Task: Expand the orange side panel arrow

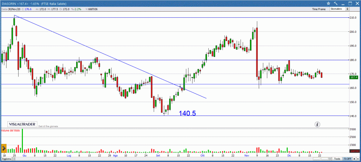Action: click(x=4, y=148)
